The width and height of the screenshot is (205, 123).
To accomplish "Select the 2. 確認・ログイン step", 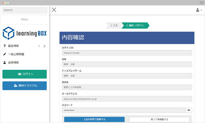I will pos(135,25).
